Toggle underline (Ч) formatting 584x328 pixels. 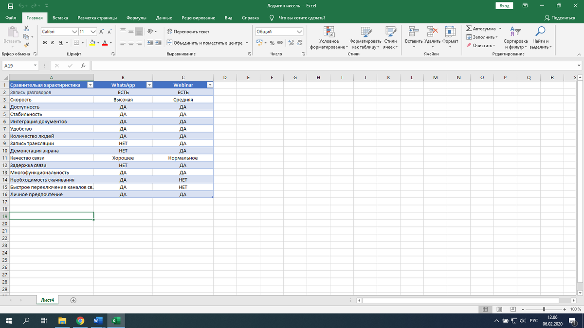pyautogui.click(x=60, y=43)
